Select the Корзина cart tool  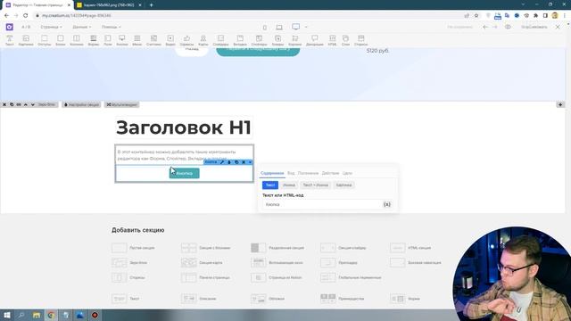[295, 40]
